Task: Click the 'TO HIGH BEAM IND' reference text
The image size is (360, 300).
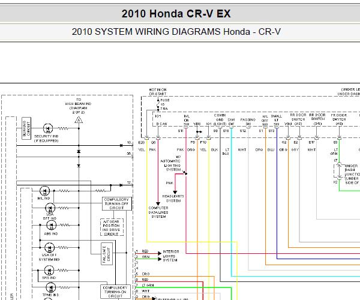Action: [78, 106]
